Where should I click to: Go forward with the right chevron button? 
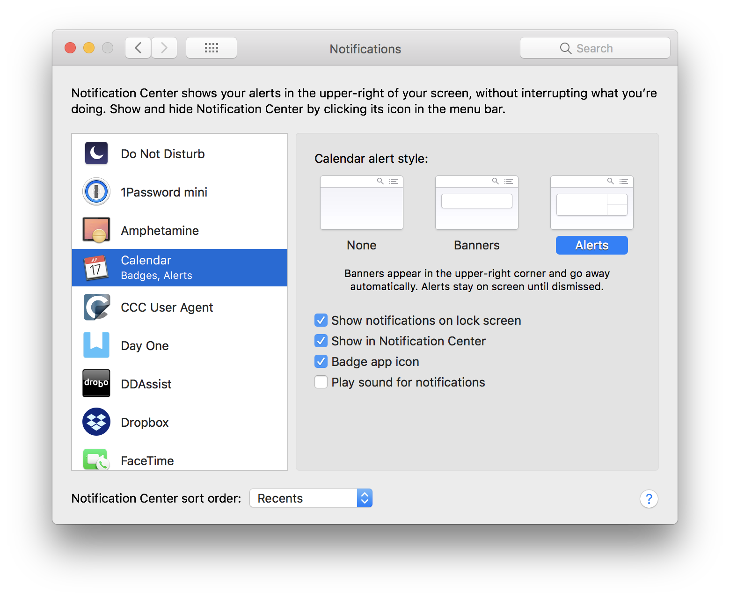coord(164,48)
